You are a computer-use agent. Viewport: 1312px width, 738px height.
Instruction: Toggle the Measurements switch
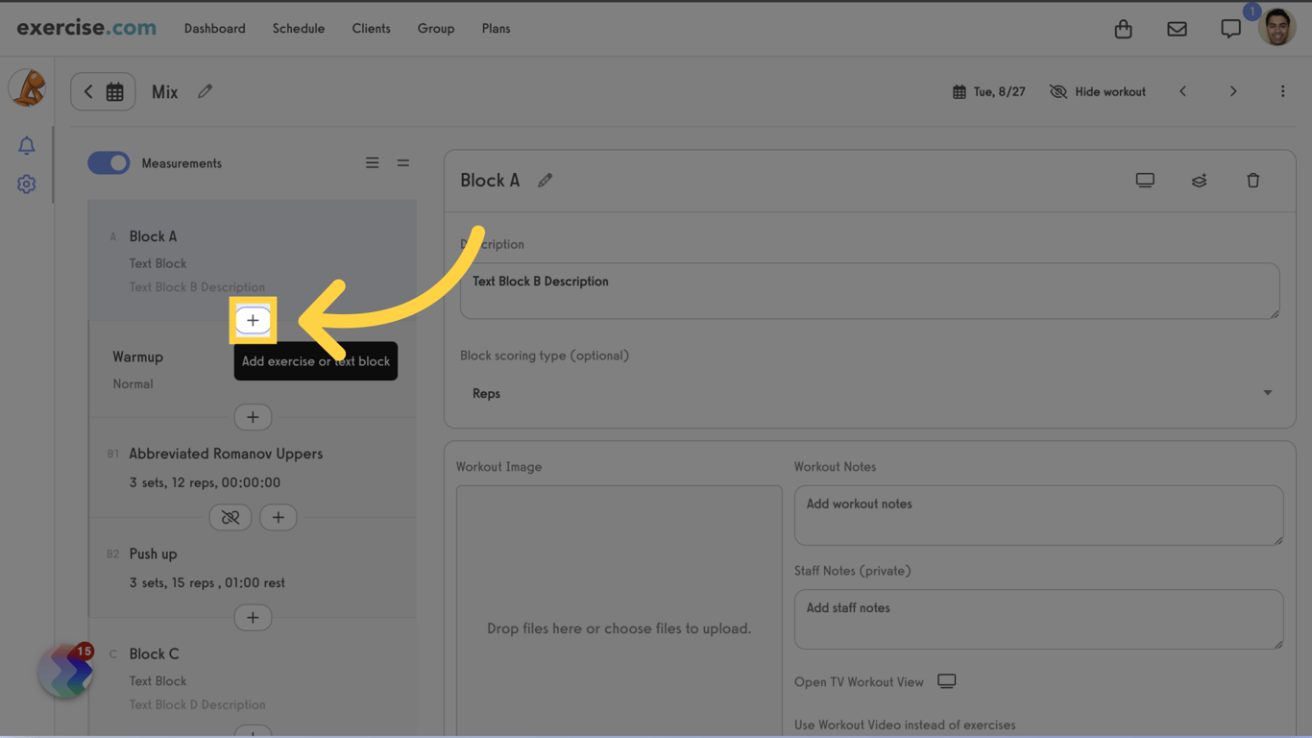pyautogui.click(x=109, y=163)
